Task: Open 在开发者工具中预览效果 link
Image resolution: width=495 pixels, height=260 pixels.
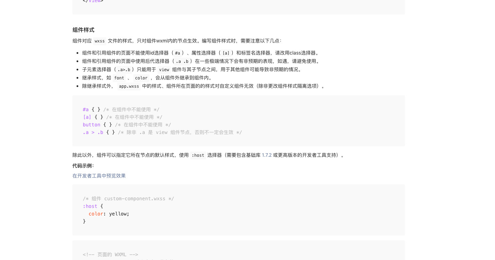Action: point(99,176)
